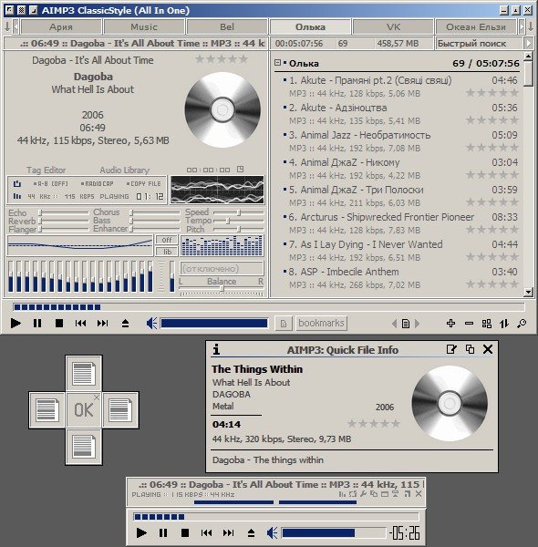Go to previous playlist using left triangle

[394, 324]
